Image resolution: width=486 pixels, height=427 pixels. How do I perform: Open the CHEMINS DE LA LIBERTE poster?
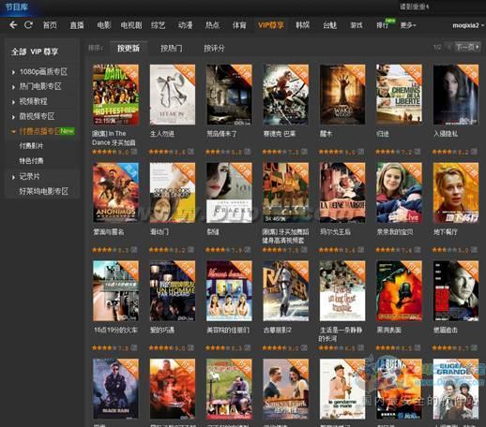pyautogui.click(x=399, y=95)
